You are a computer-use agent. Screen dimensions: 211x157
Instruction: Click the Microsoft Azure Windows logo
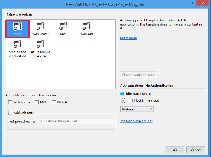pos(122,94)
